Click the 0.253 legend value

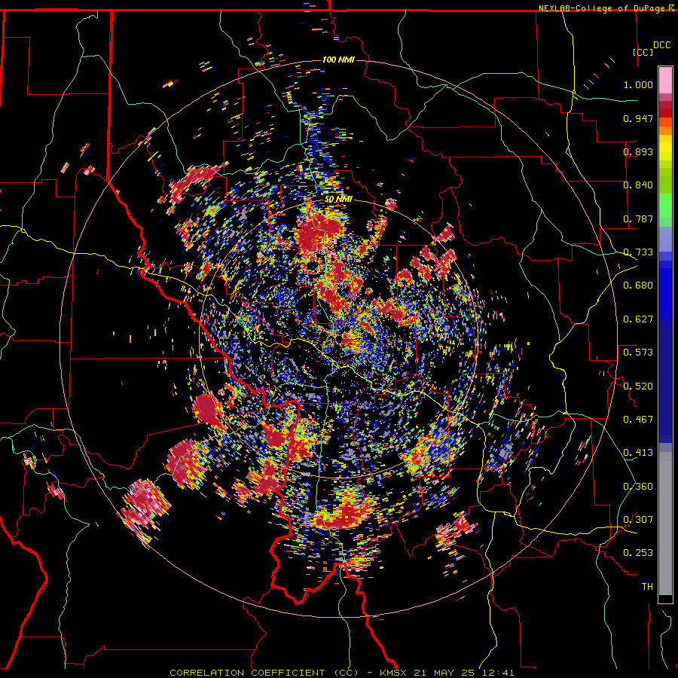638,553
